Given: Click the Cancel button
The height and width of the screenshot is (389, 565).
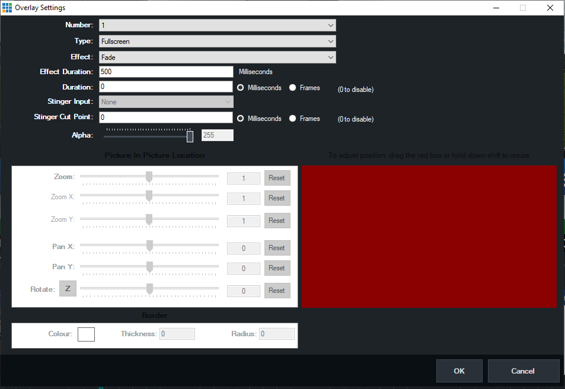Looking at the screenshot, I should click(x=523, y=371).
